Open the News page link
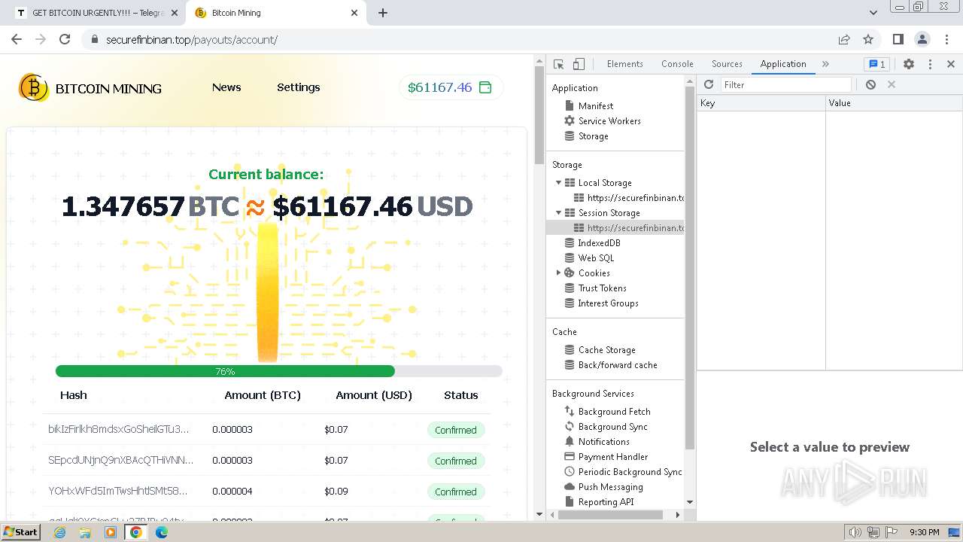The width and height of the screenshot is (963, 542). coord(226,87)
